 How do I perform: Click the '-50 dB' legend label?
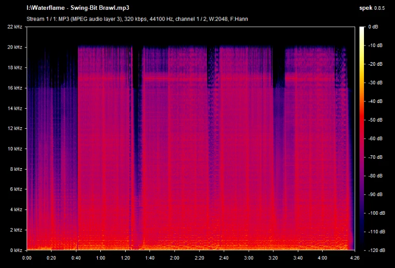[x=375, y=120]
